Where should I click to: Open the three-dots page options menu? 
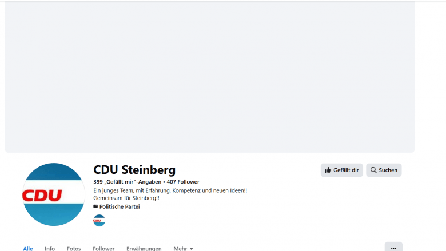(393, 248)
